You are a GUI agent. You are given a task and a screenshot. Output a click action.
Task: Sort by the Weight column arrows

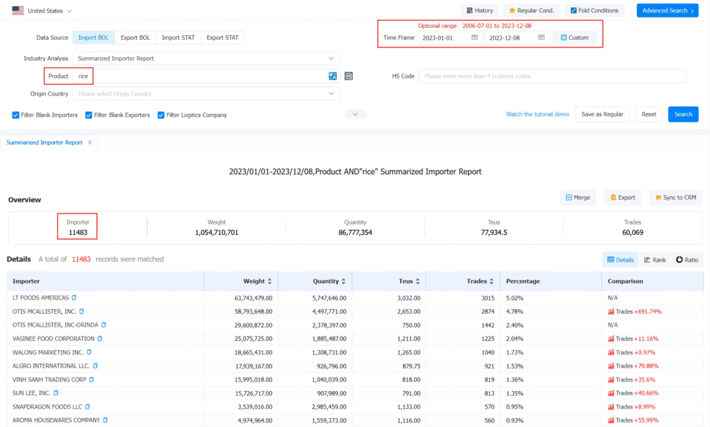point(270,281)
